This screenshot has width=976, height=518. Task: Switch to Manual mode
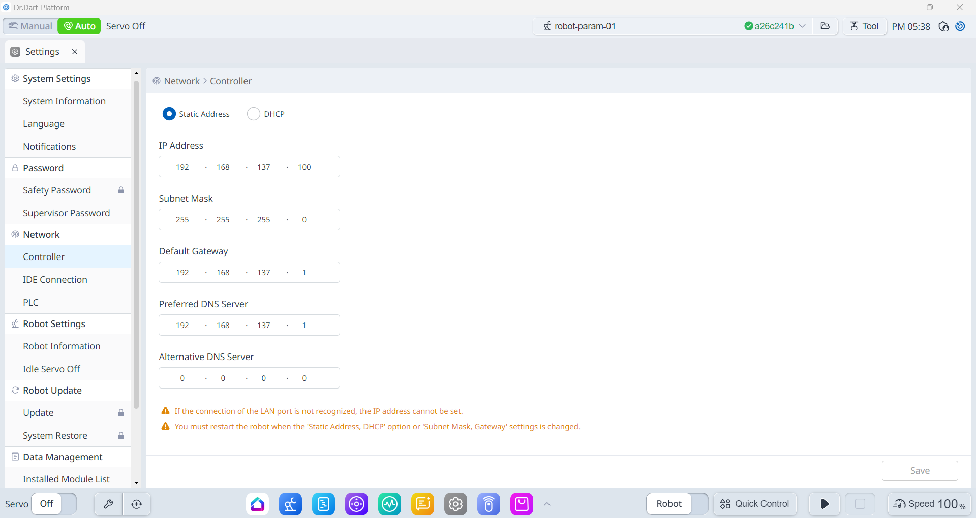tap(30, 26)
